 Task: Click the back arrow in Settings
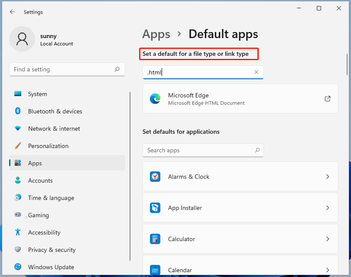12,12
